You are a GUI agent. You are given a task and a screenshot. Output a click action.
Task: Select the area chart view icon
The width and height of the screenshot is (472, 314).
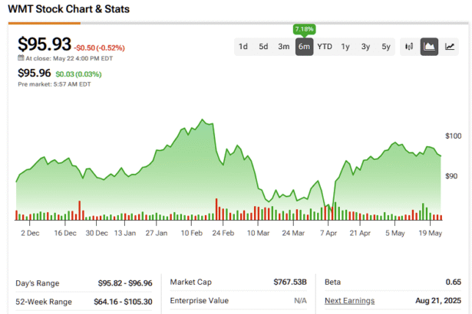pos(429,47)
